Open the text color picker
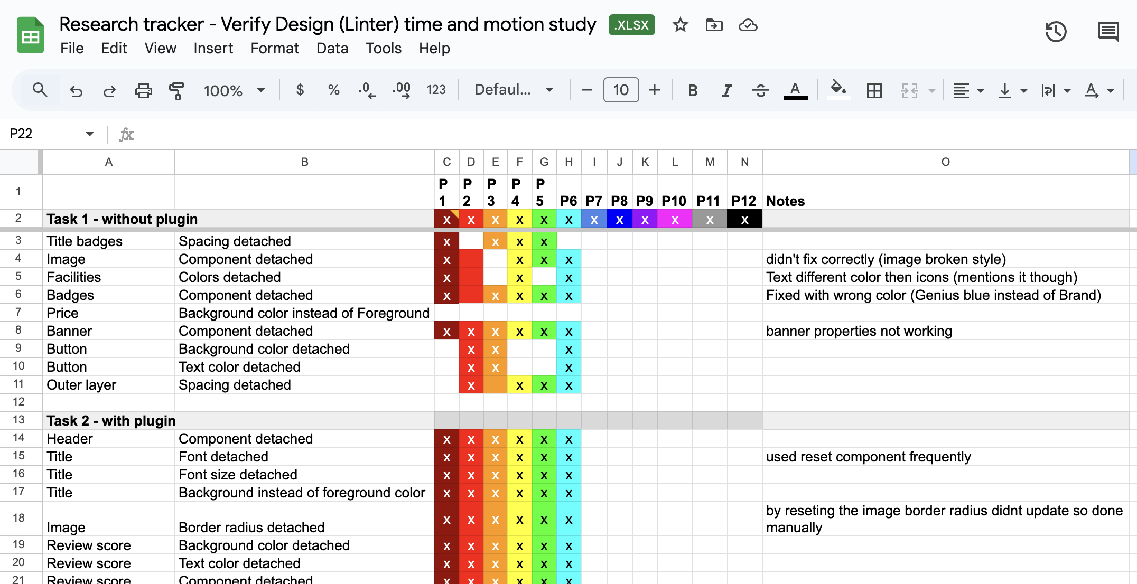Screen dimensions: 1137x584 795,90
